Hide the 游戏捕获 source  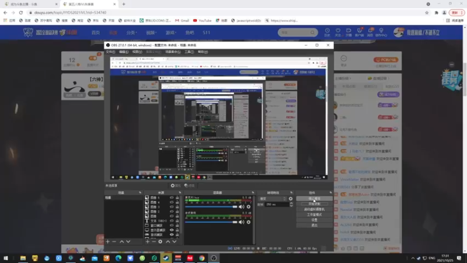click(x=172, y=235)
